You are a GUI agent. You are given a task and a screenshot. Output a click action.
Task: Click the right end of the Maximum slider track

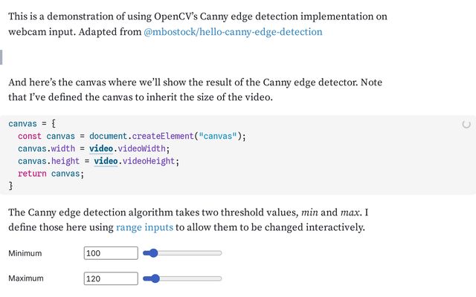pos(219,278)
